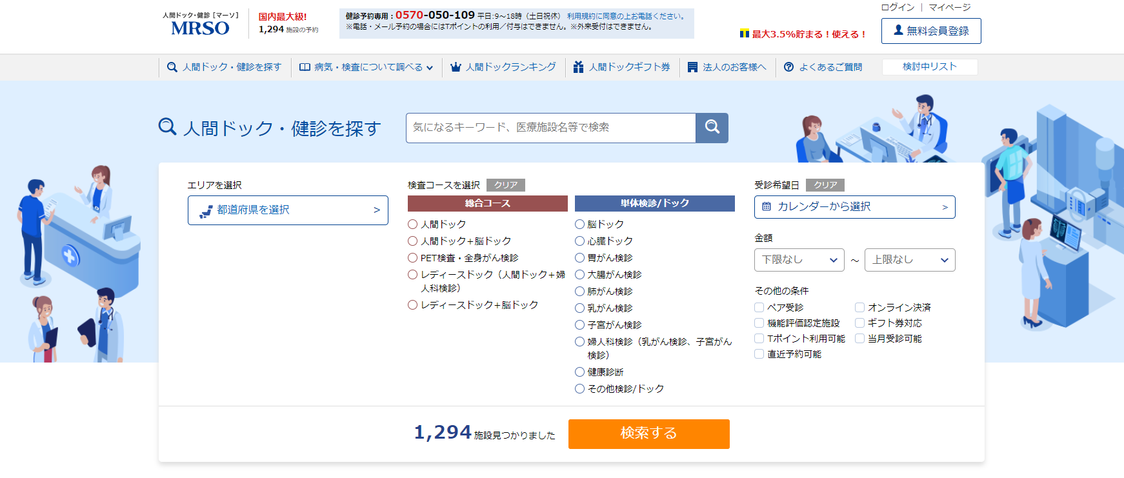1124x478 pixels.
Task: Click the calendar icon in カレンダーから選択
Action: point(767,207)
